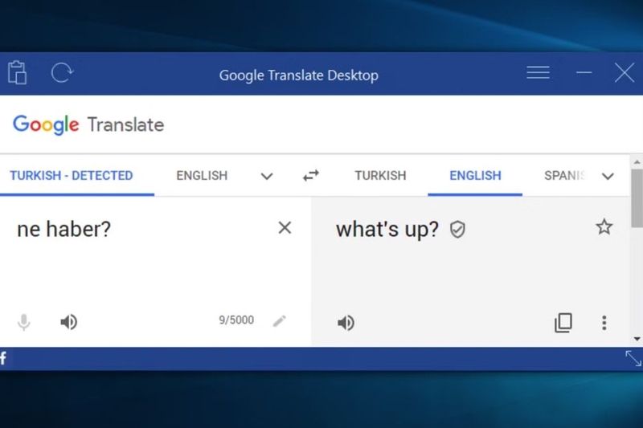Copy the translation with the copy icon
Viewport: 643px width, 428px height.
pos(563,323)
